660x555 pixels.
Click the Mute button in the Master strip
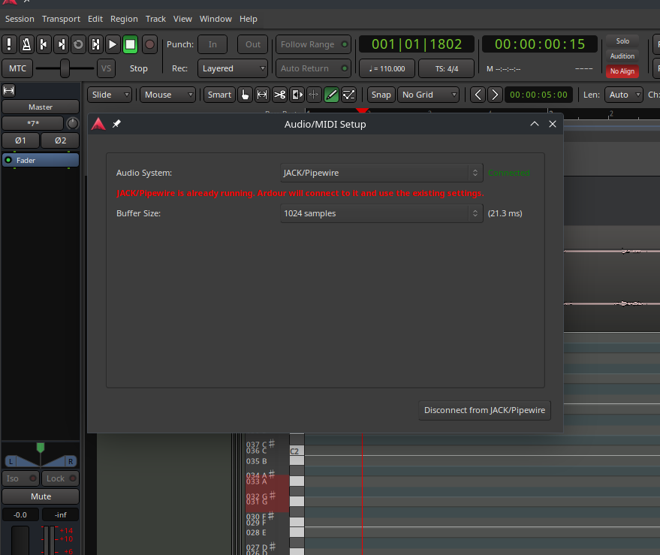(x=41, y=496)
